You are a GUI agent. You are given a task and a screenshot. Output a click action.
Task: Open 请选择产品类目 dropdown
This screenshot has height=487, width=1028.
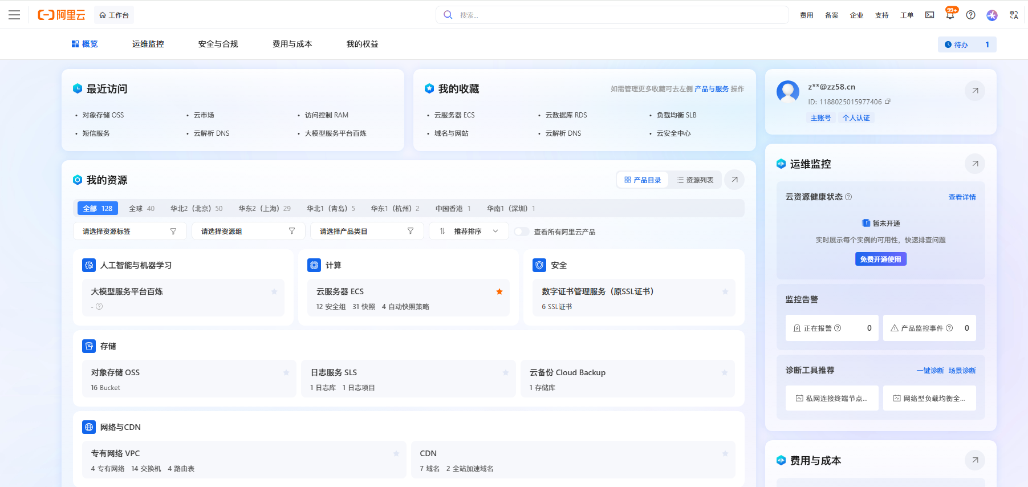click(x=367, y=231)
